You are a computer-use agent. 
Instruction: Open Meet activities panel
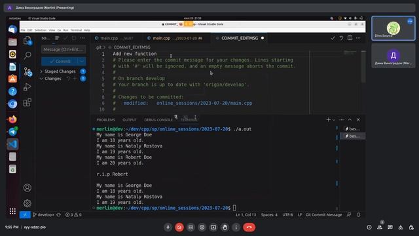[x=401, y=227]
